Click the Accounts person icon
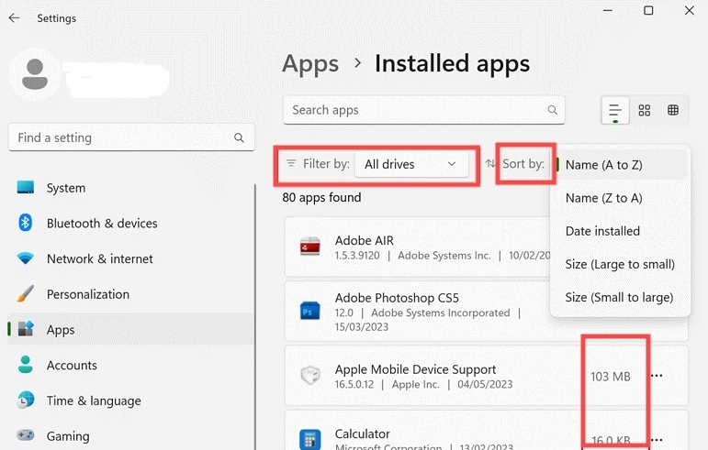This screenshot has height=450, width=708. 26,365
